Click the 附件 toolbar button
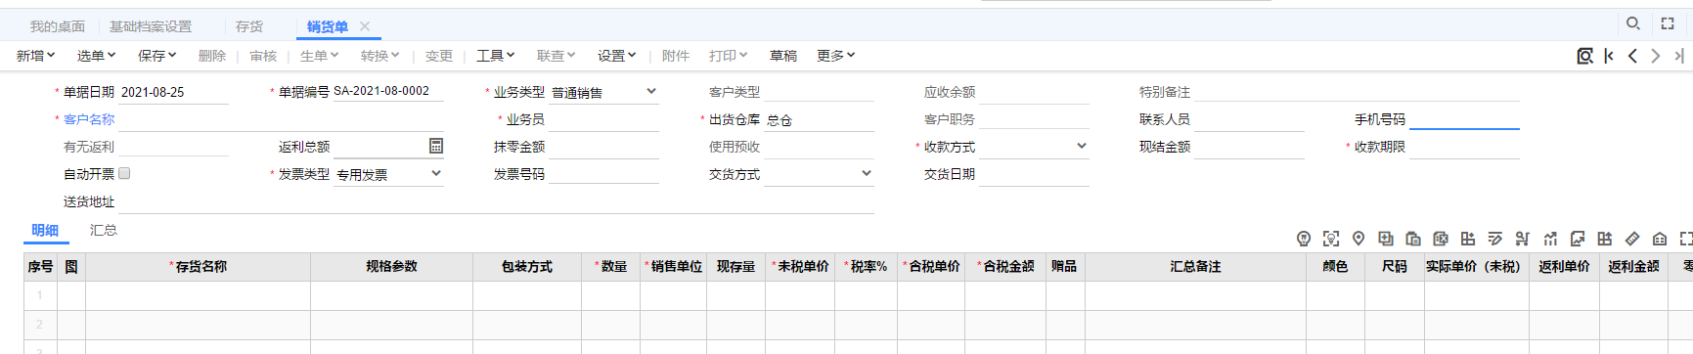The width and height of the screenshot is (1693, 354). pos(676,56)
